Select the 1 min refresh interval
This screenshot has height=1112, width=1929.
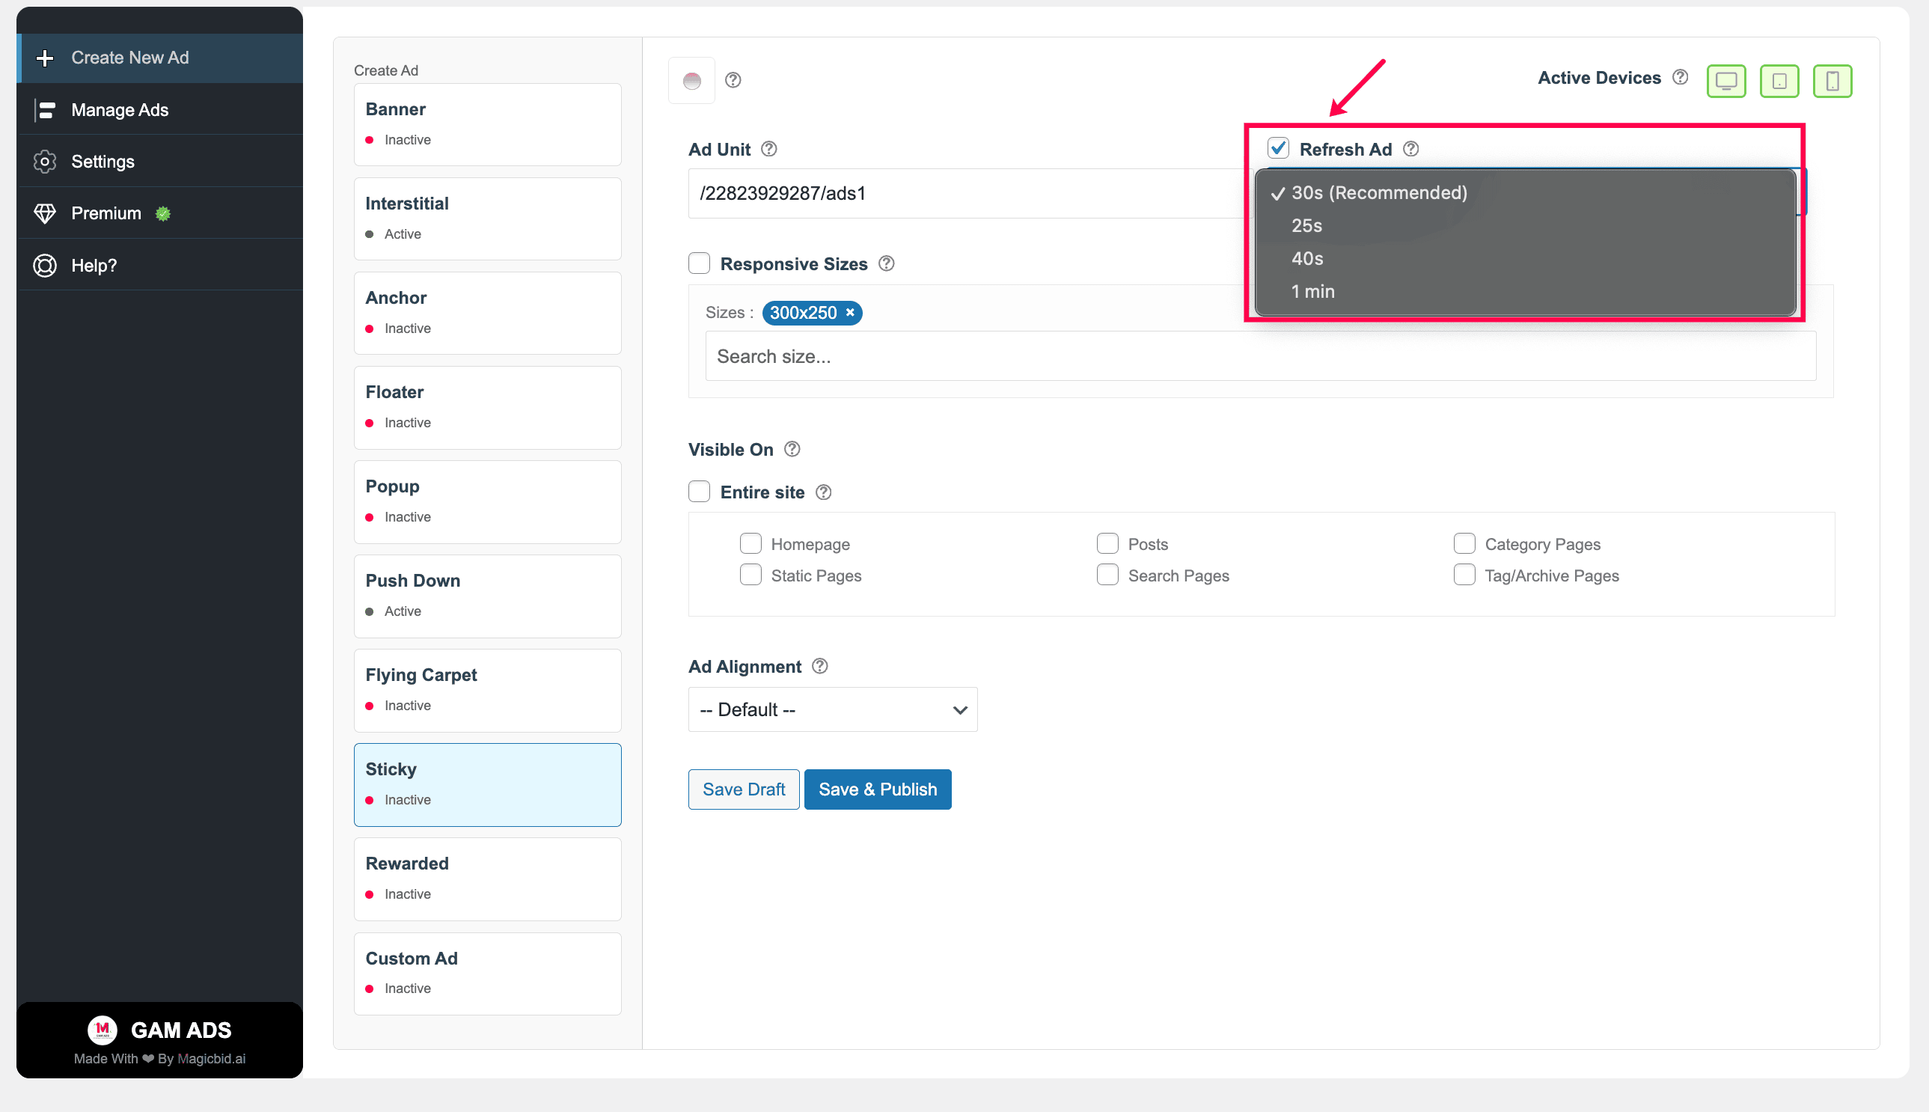tap(1525, 292)
